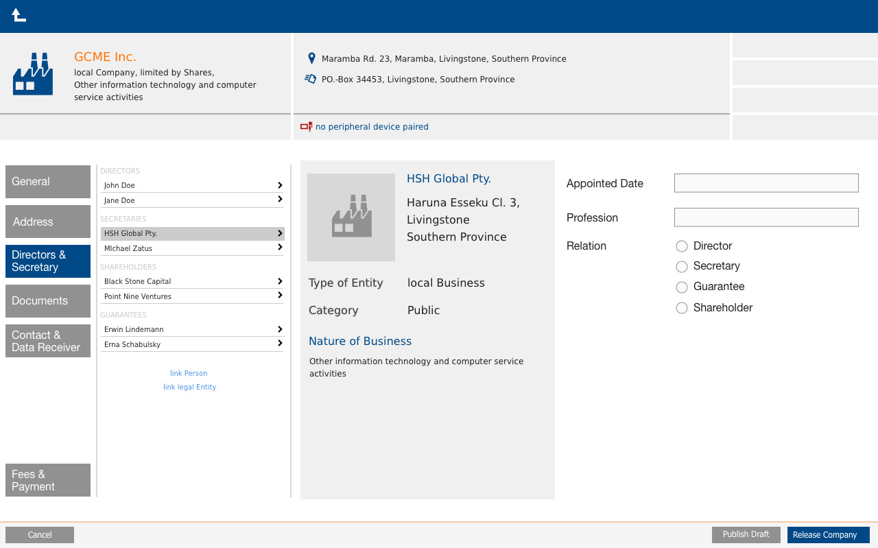Click the Cancel button
The height and width of the screenshot is (548, 878).
pyautogui.click(x=40, y=535)
